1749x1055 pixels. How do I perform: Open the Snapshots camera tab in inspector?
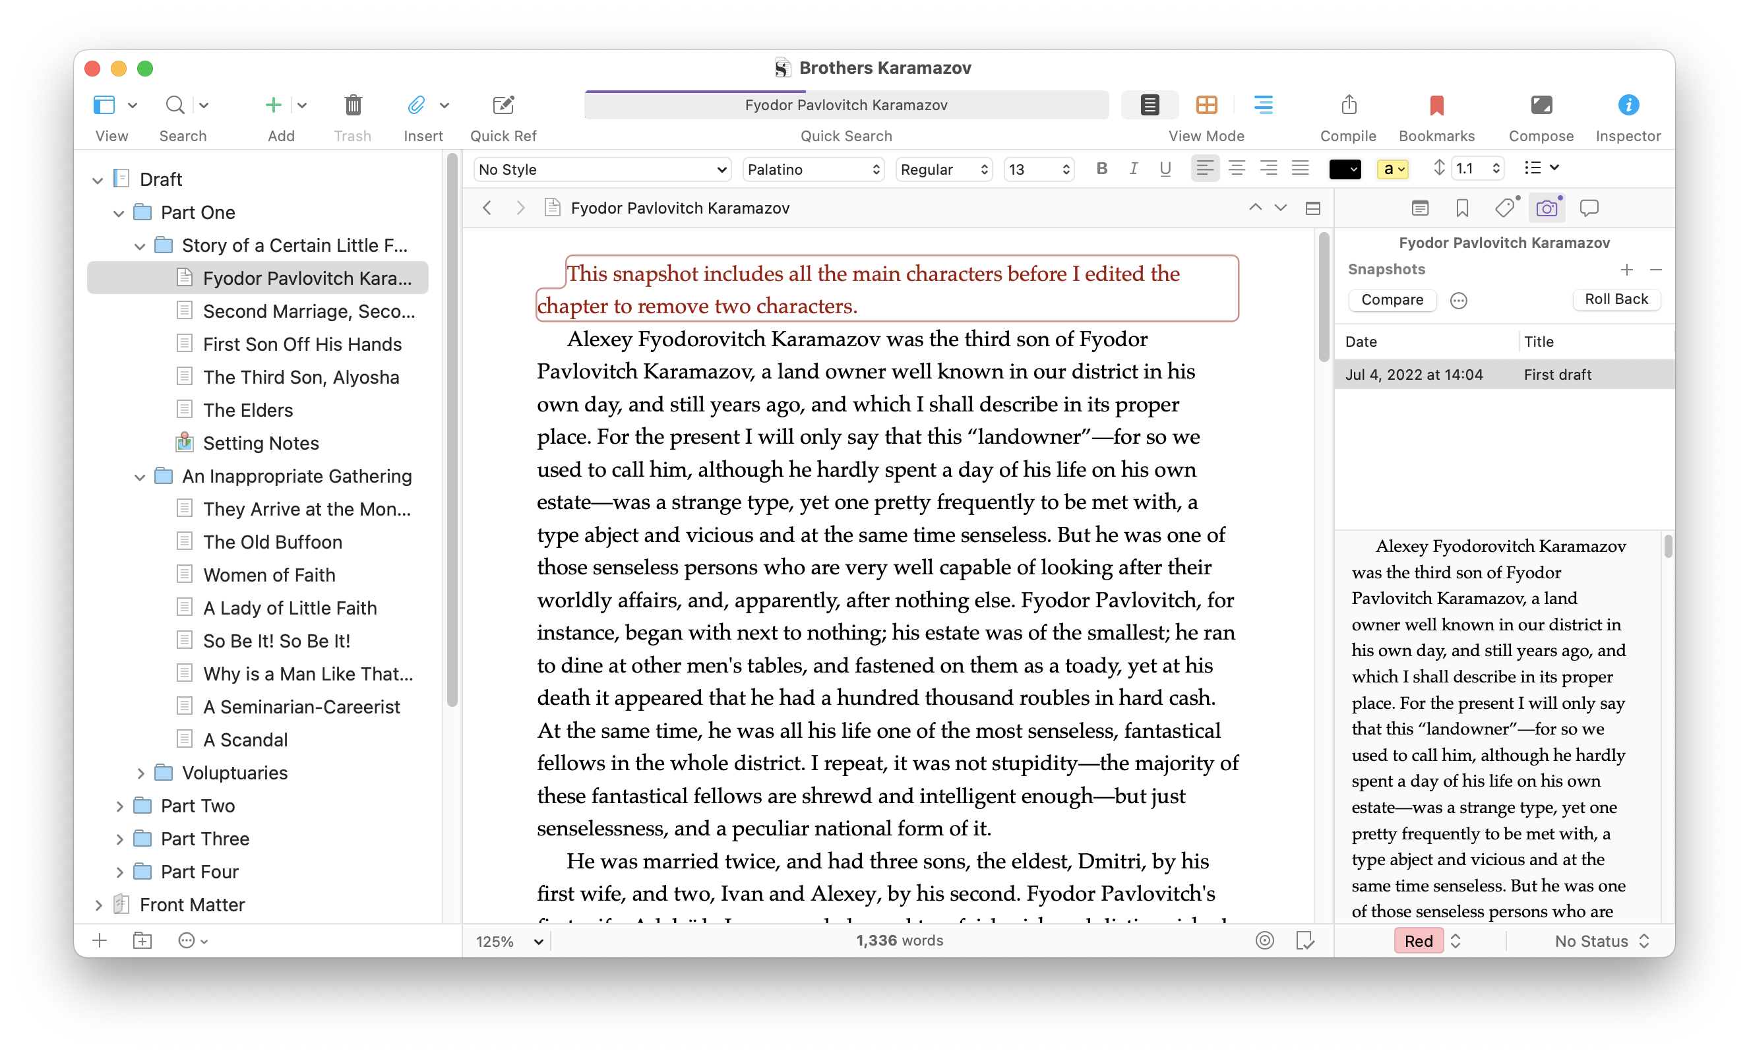click(1546, 208)
